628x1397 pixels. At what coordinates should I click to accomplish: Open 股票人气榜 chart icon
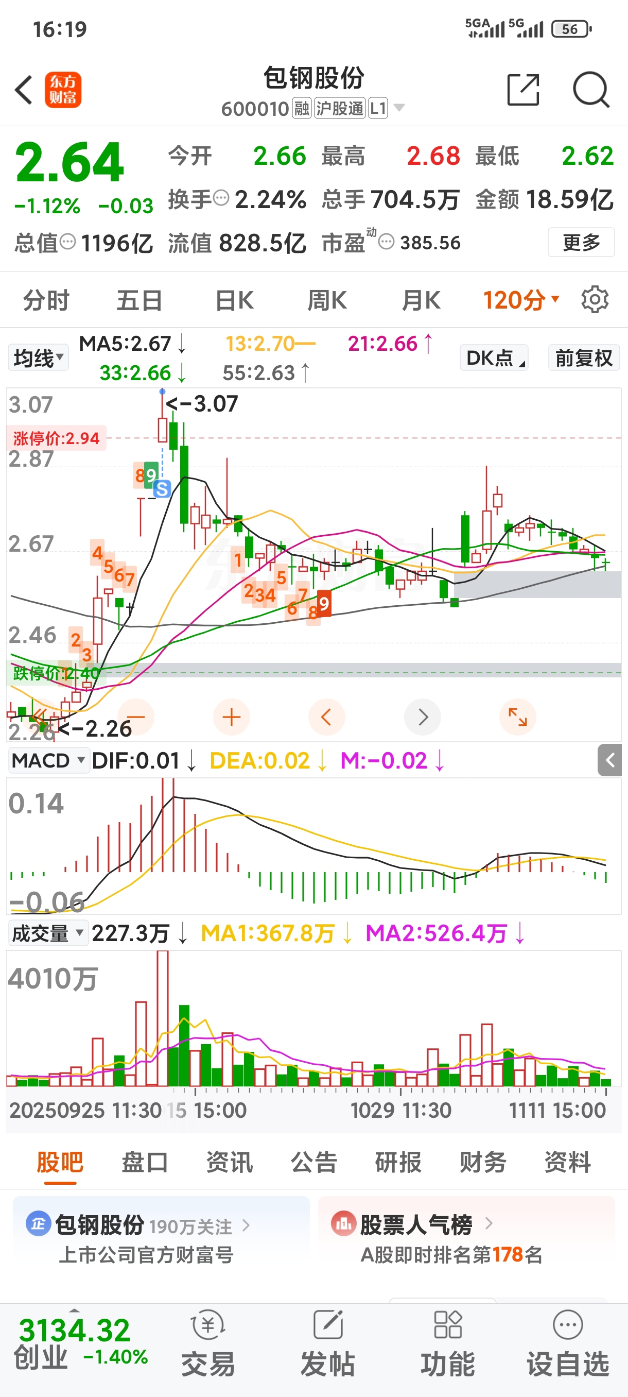click(343, 1223)
